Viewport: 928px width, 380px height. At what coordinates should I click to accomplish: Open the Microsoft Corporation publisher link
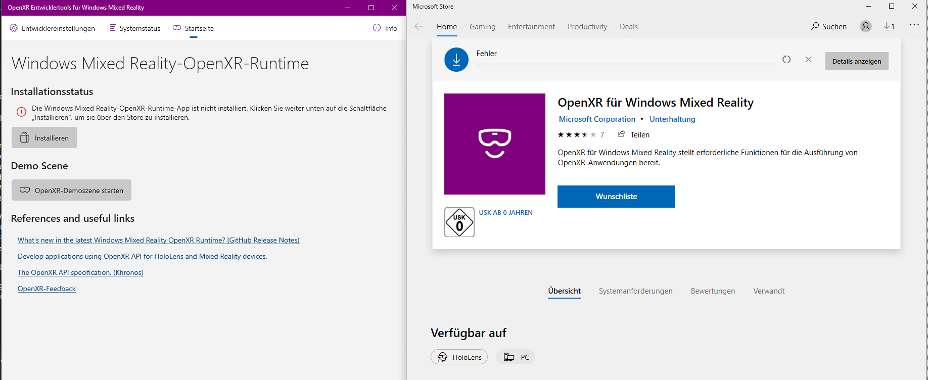[x=597, y=119]
